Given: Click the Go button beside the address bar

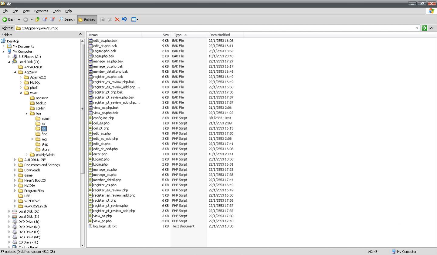Looking at the screenshot, I should (428, 28).
